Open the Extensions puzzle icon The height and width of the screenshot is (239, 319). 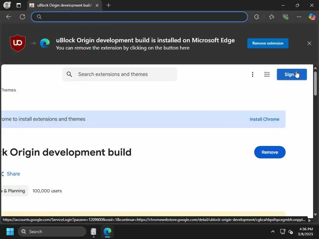pyautogui.click(x=257, y=17)
